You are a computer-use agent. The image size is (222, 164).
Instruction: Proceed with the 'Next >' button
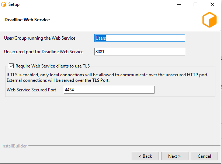click(x=174, y=156)
